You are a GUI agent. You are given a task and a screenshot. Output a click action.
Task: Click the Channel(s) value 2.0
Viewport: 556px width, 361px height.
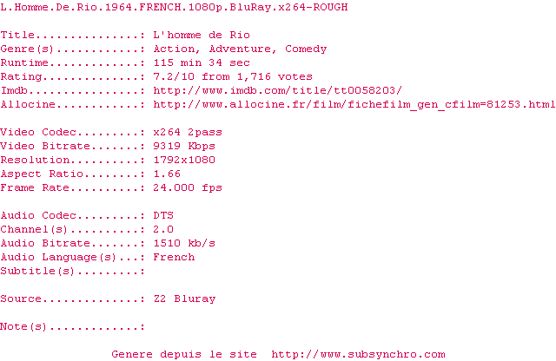(x=163, y=229)
